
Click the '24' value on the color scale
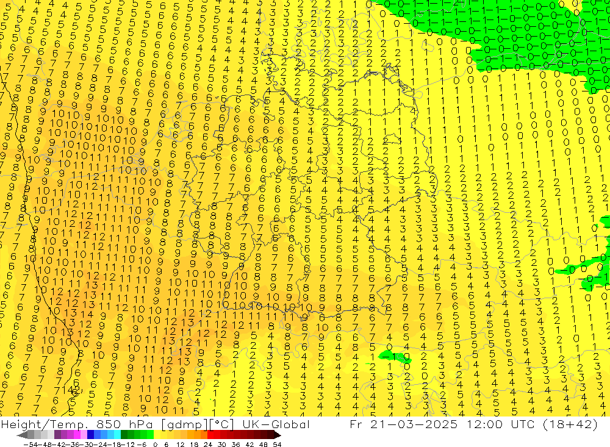click(x=208, y=445)
